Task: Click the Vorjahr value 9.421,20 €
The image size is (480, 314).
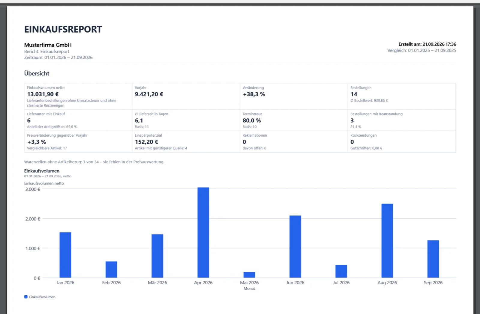Action: point(149,94)
